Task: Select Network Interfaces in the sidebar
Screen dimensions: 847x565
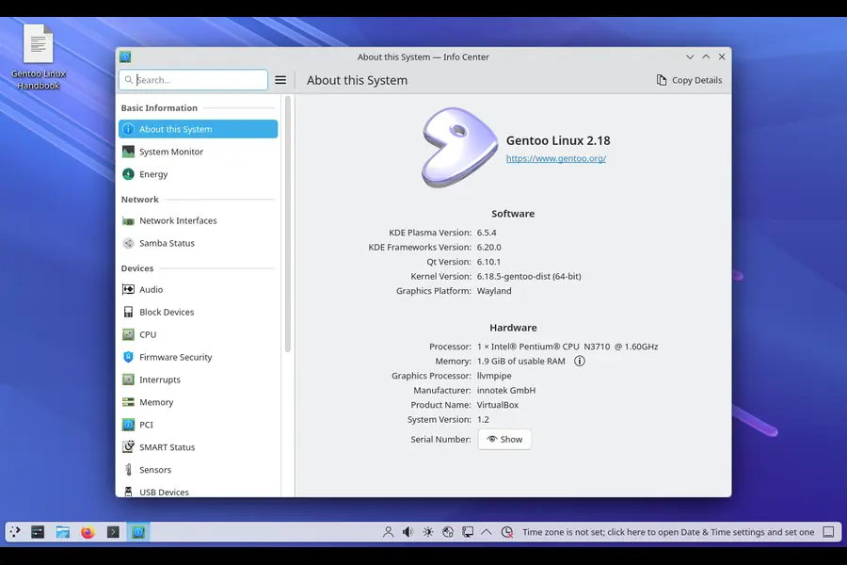Action: [x=179, y=220]
